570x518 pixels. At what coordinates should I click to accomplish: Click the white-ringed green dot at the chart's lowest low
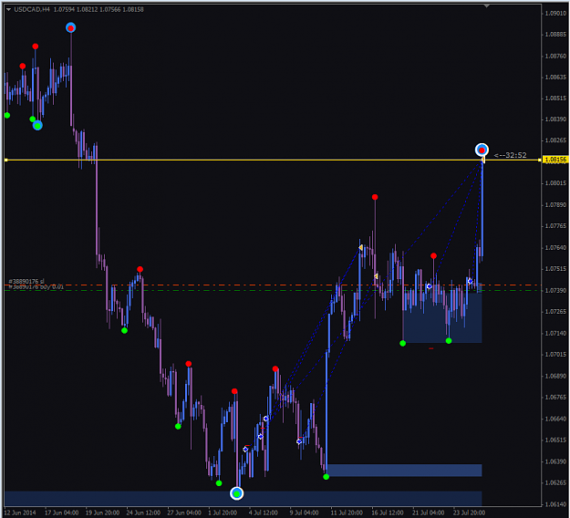236,493
